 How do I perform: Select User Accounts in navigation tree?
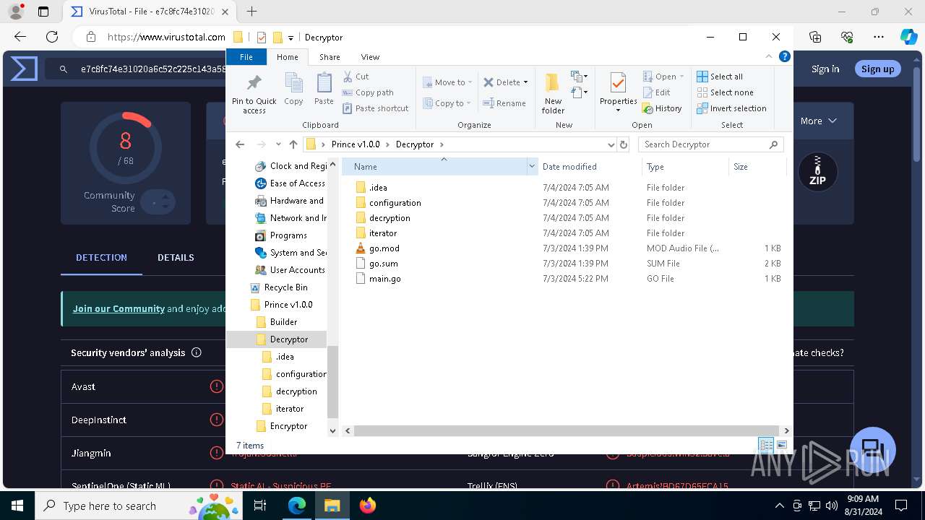pyautogui.click(x=297, y=270)
